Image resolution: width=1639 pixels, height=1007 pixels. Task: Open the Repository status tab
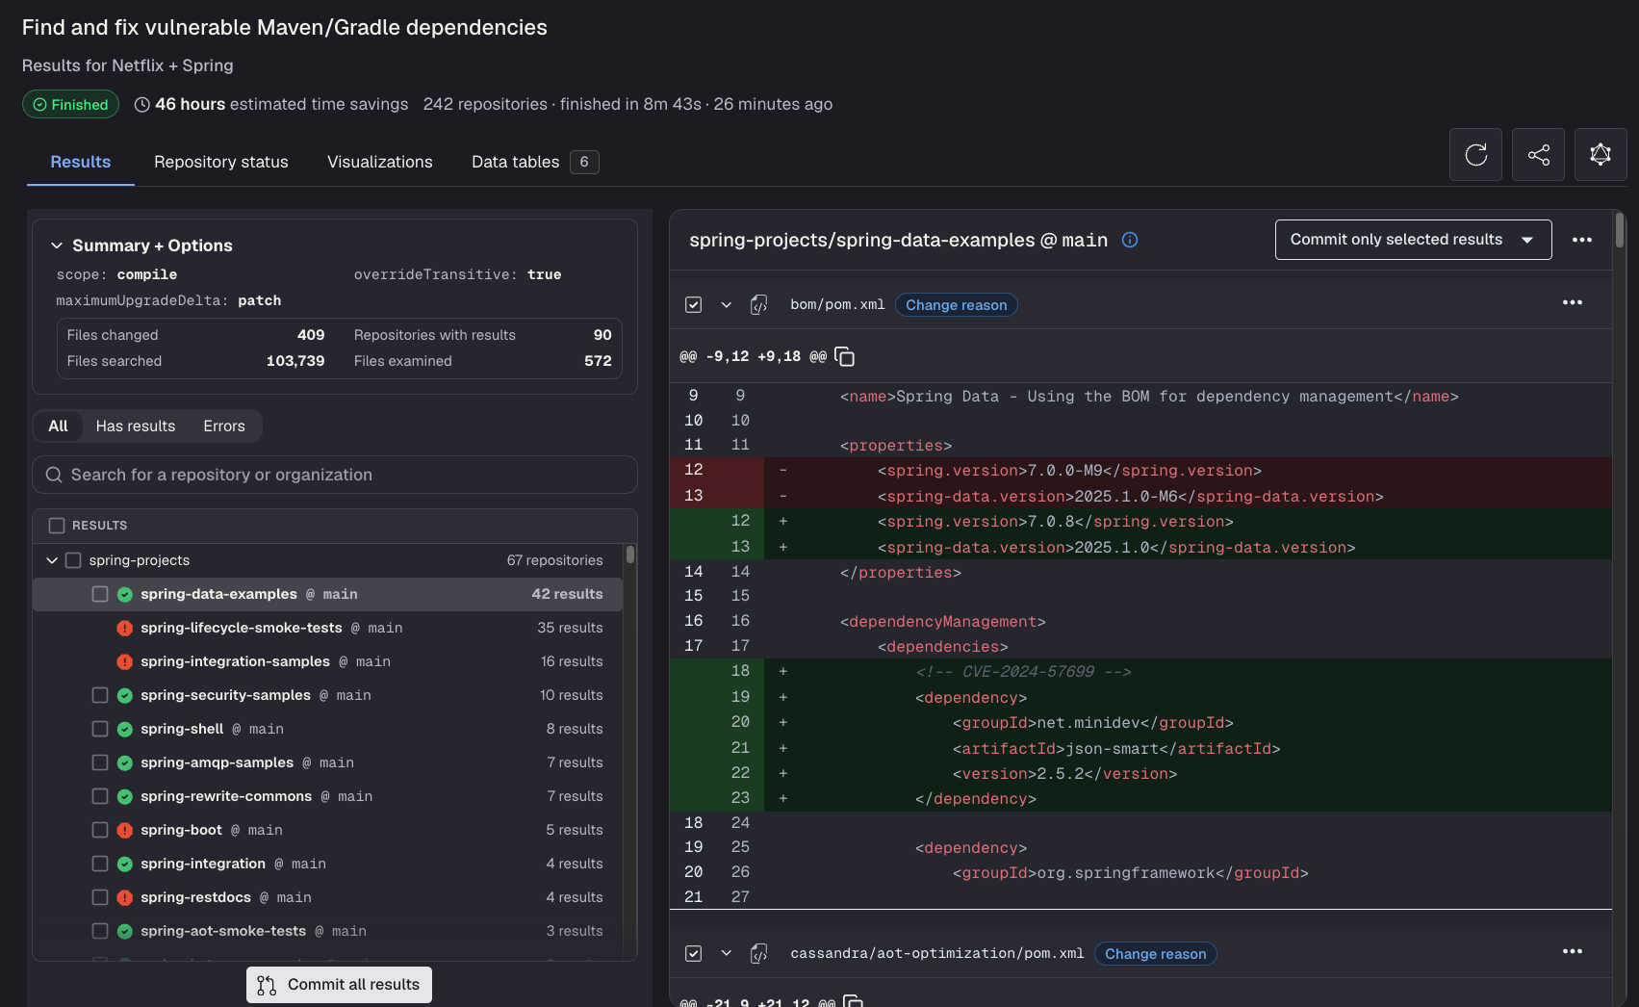[221, 162]
